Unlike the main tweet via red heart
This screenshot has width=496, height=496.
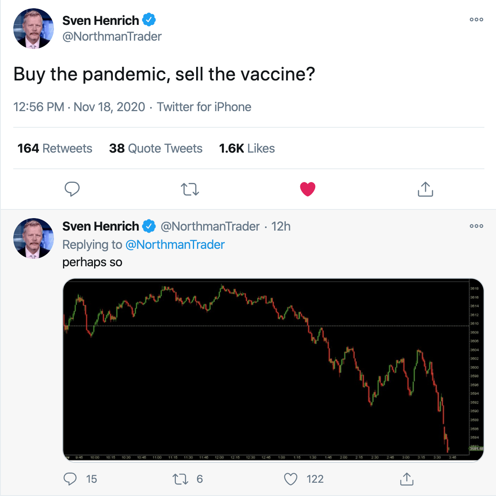308,189
